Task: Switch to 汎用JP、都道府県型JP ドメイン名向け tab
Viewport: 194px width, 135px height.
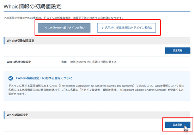Action: [126, 28]
